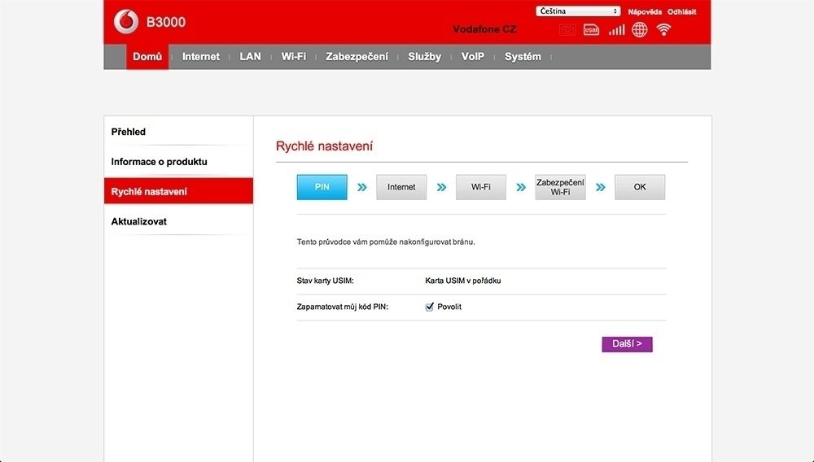Click the Zapamatovat můj kód PIN label
This screenshot has width=814, height=462.
342,307
